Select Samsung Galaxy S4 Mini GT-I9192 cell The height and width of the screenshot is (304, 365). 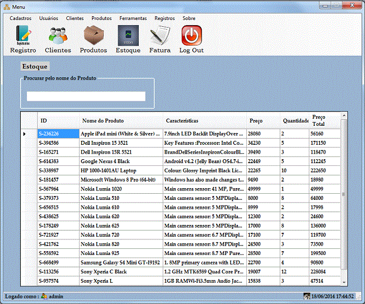(x=121, y=262)
